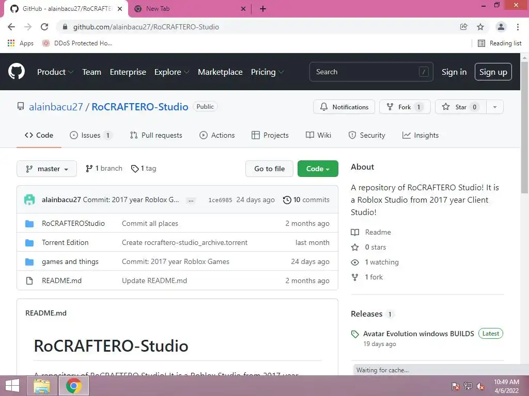529x396 pixels.
Task: Open the Wiki tab
Action: coord(318,136)
